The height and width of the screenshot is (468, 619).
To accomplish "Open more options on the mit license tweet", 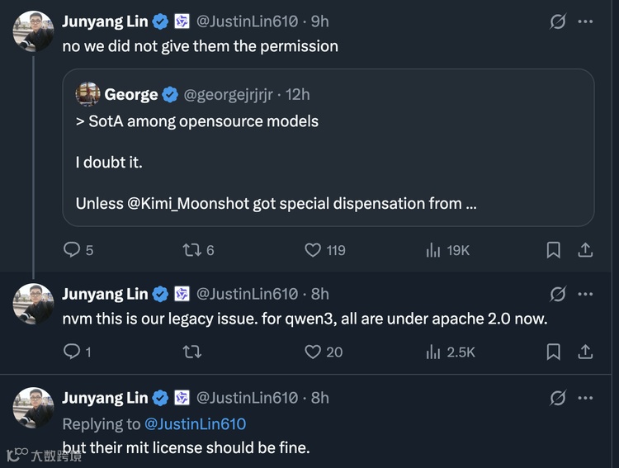I will 585,398.
